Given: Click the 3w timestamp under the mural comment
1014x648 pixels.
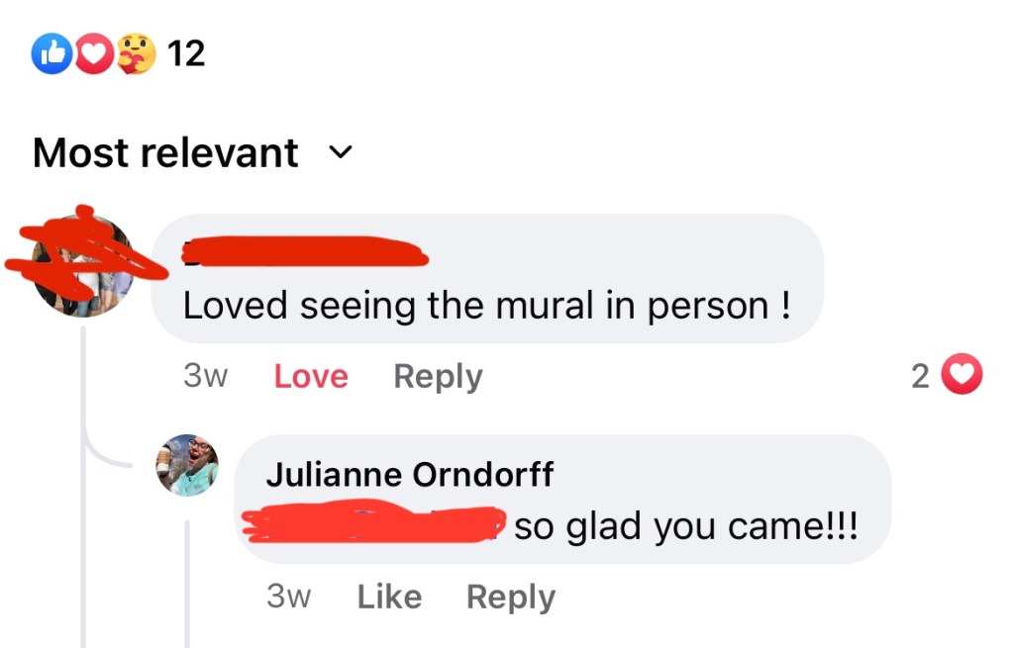Looking at the screenshot, I should 205,377.
